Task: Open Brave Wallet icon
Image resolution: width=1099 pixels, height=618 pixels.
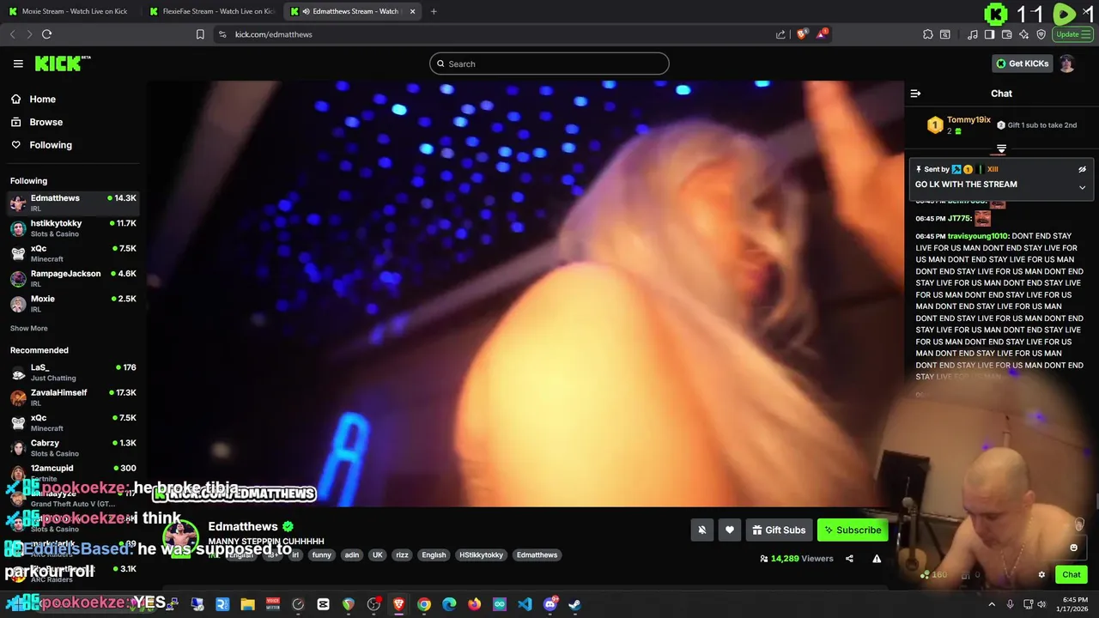Action: 1007,34
